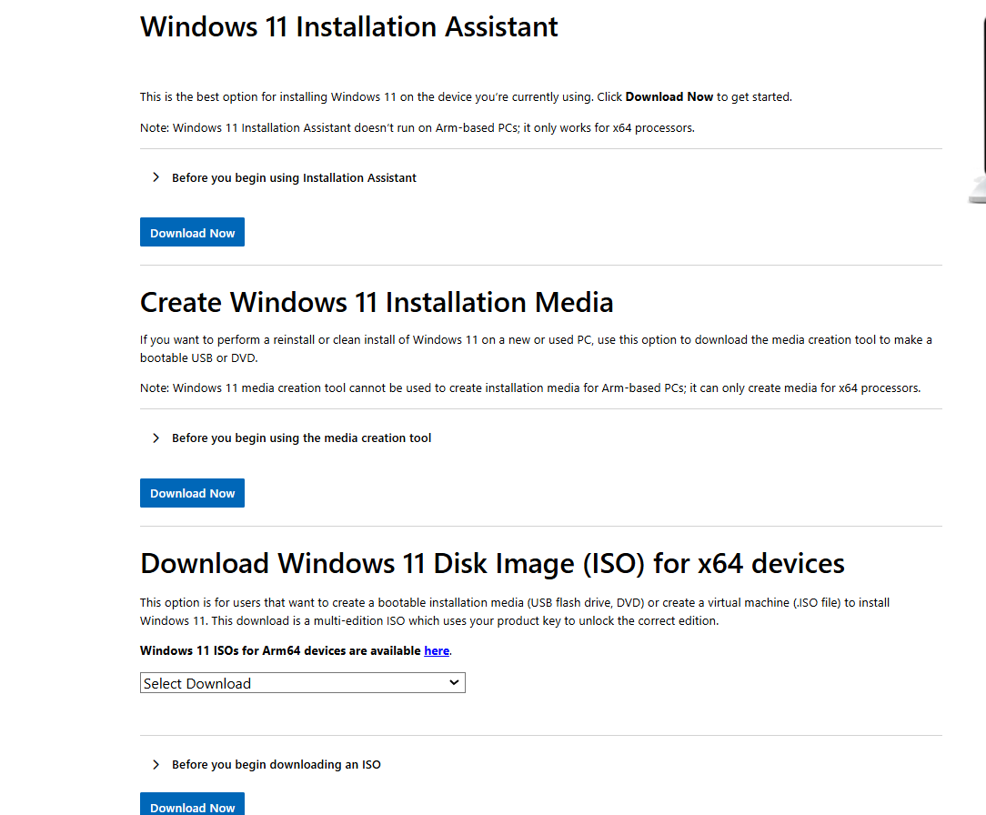
Task: Click paragraph starting 'This option is for users'
Action: [x=515, y=611]
